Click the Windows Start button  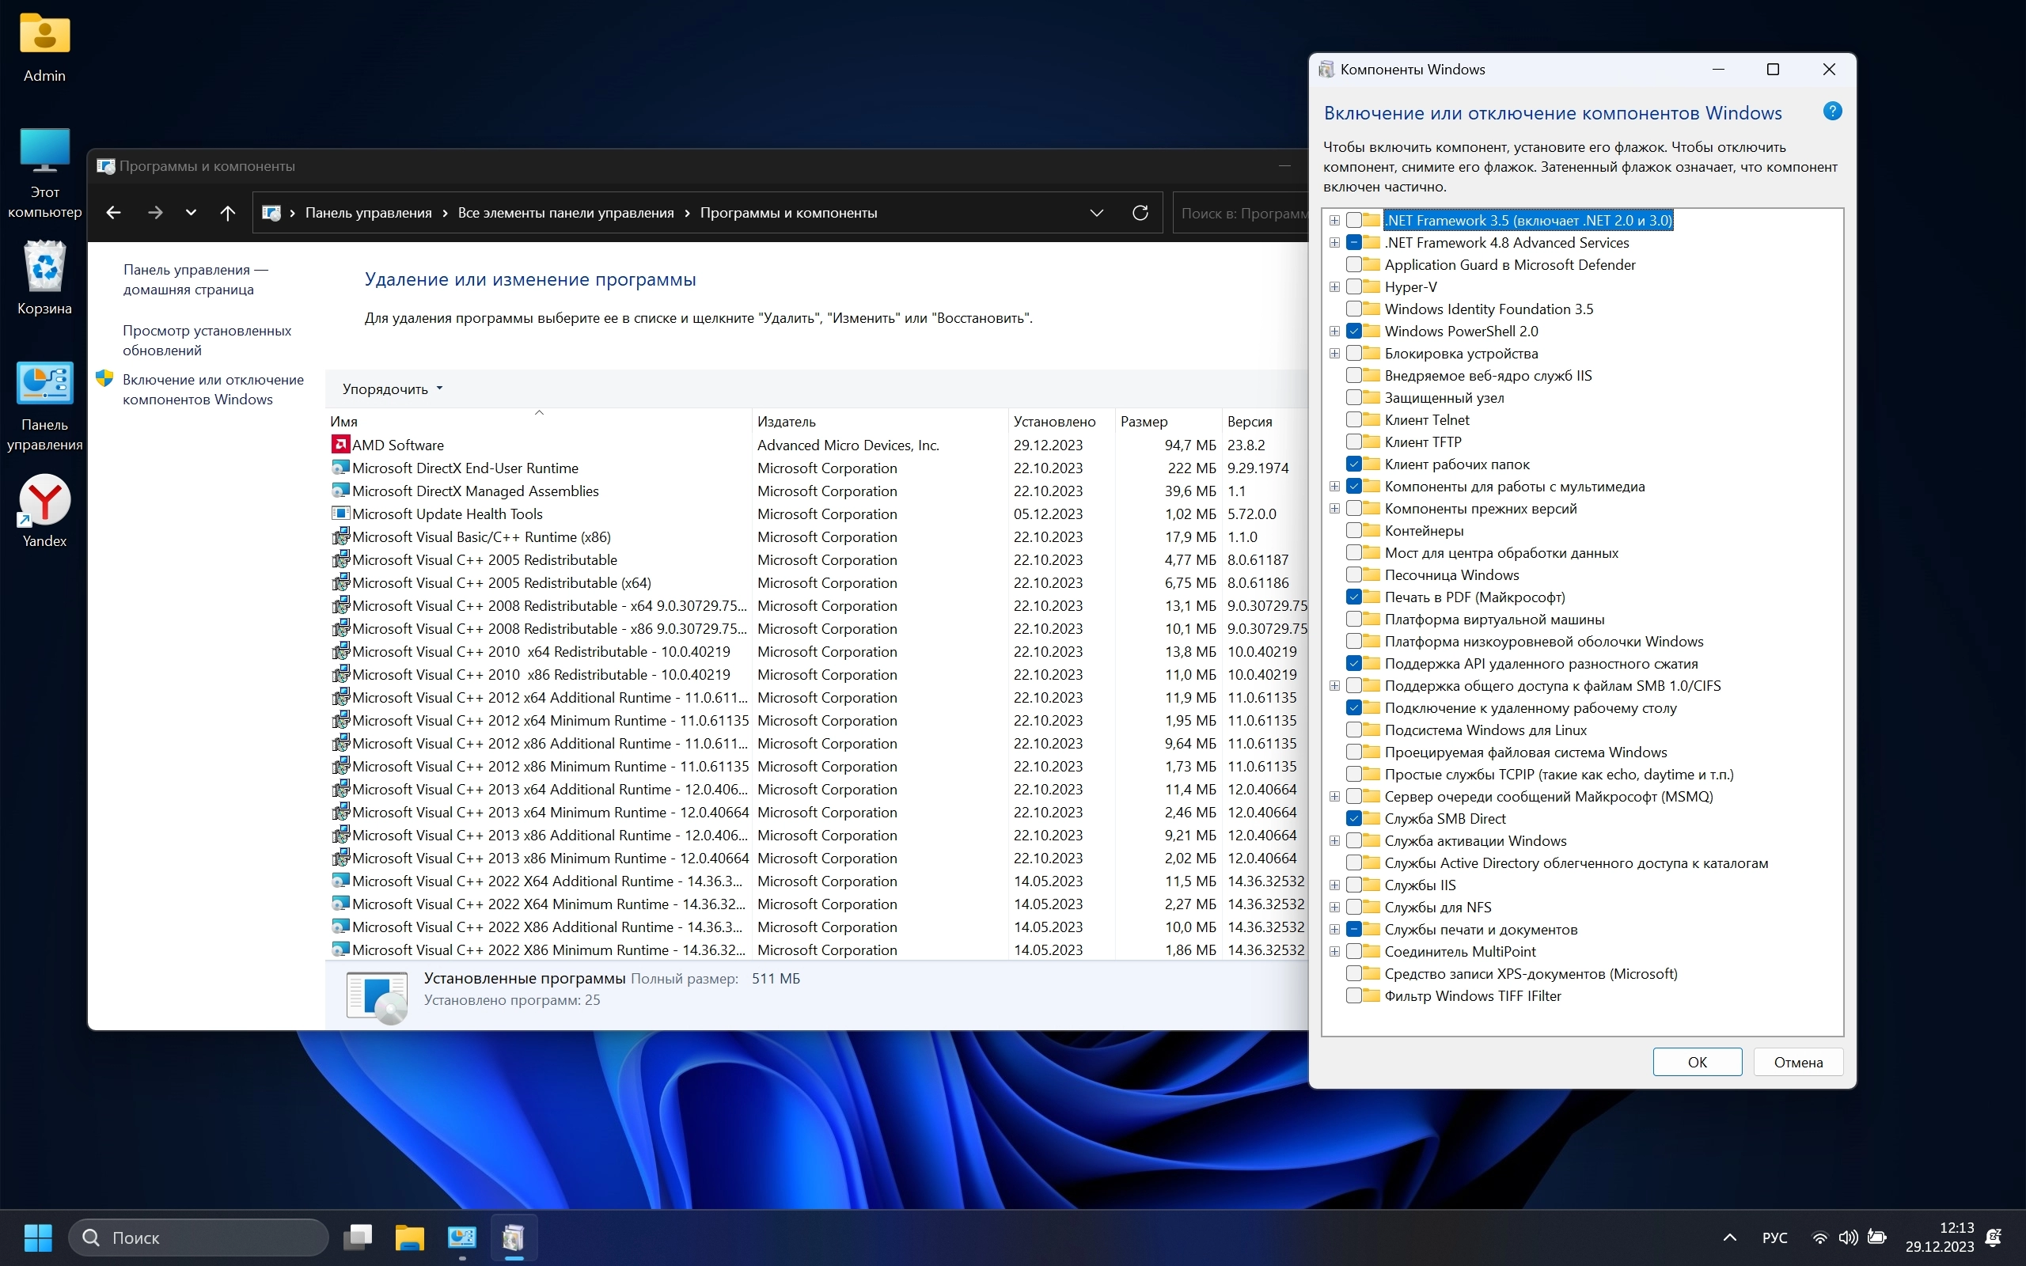tap(38, 1237)
